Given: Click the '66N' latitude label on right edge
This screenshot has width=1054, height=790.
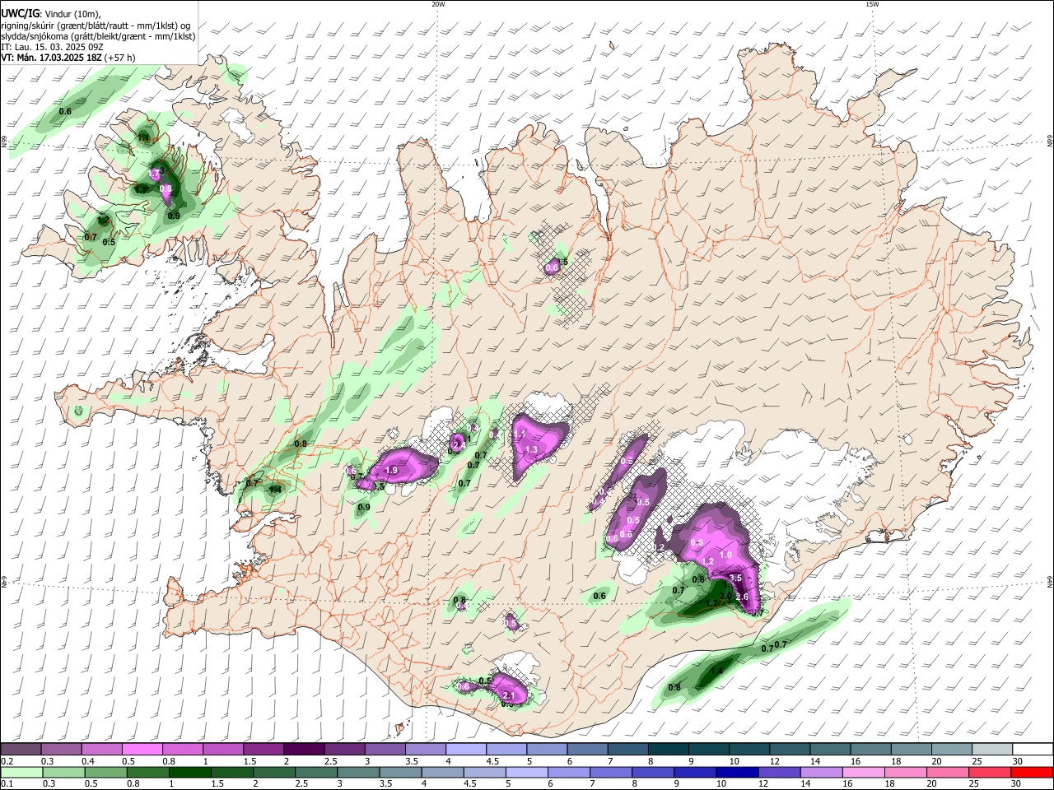Looking at the screenshot, I should point(1050,142).
